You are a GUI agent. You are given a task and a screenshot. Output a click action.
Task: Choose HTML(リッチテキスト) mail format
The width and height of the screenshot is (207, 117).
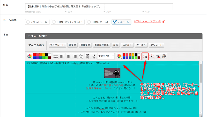coord(68,22)
